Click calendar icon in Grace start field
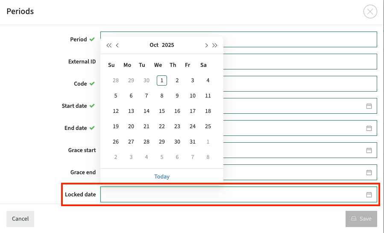 click(369, 150)
